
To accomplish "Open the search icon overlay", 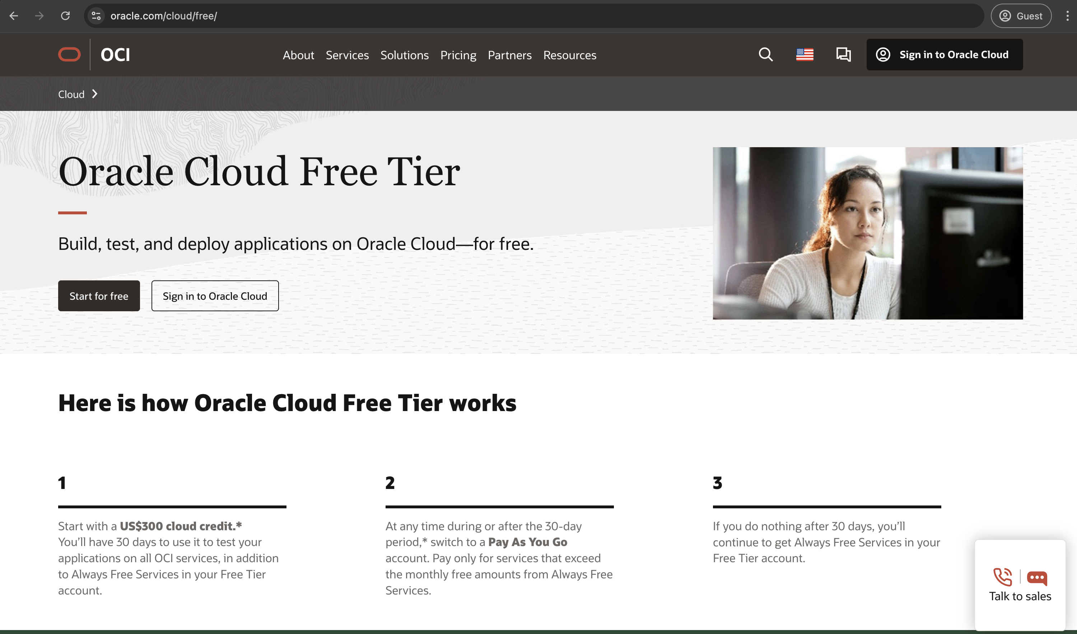I will [x=765, y=54].
